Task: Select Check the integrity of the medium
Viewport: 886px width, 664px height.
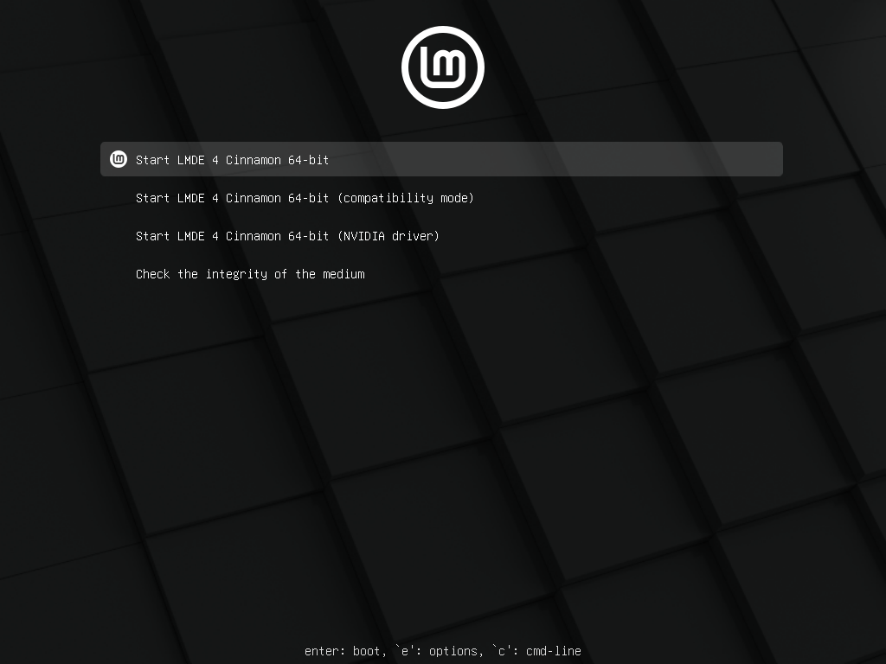Action: pos(250,274)
